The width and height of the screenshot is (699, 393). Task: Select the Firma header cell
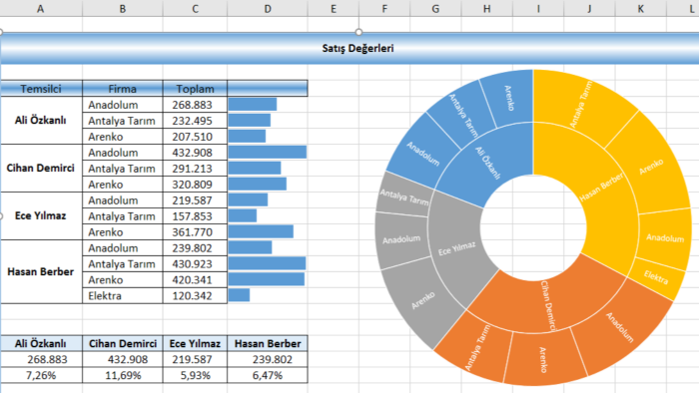tap(123, 89)
